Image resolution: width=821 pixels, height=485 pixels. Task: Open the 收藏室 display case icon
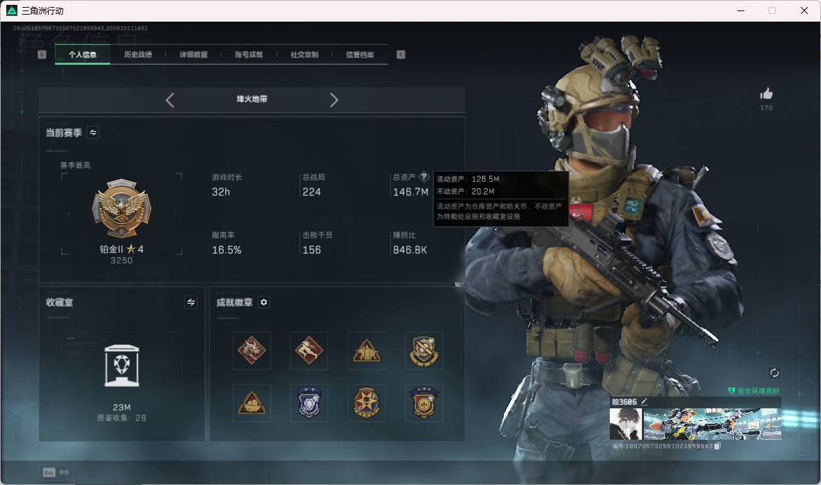click(x=121, y=366)
